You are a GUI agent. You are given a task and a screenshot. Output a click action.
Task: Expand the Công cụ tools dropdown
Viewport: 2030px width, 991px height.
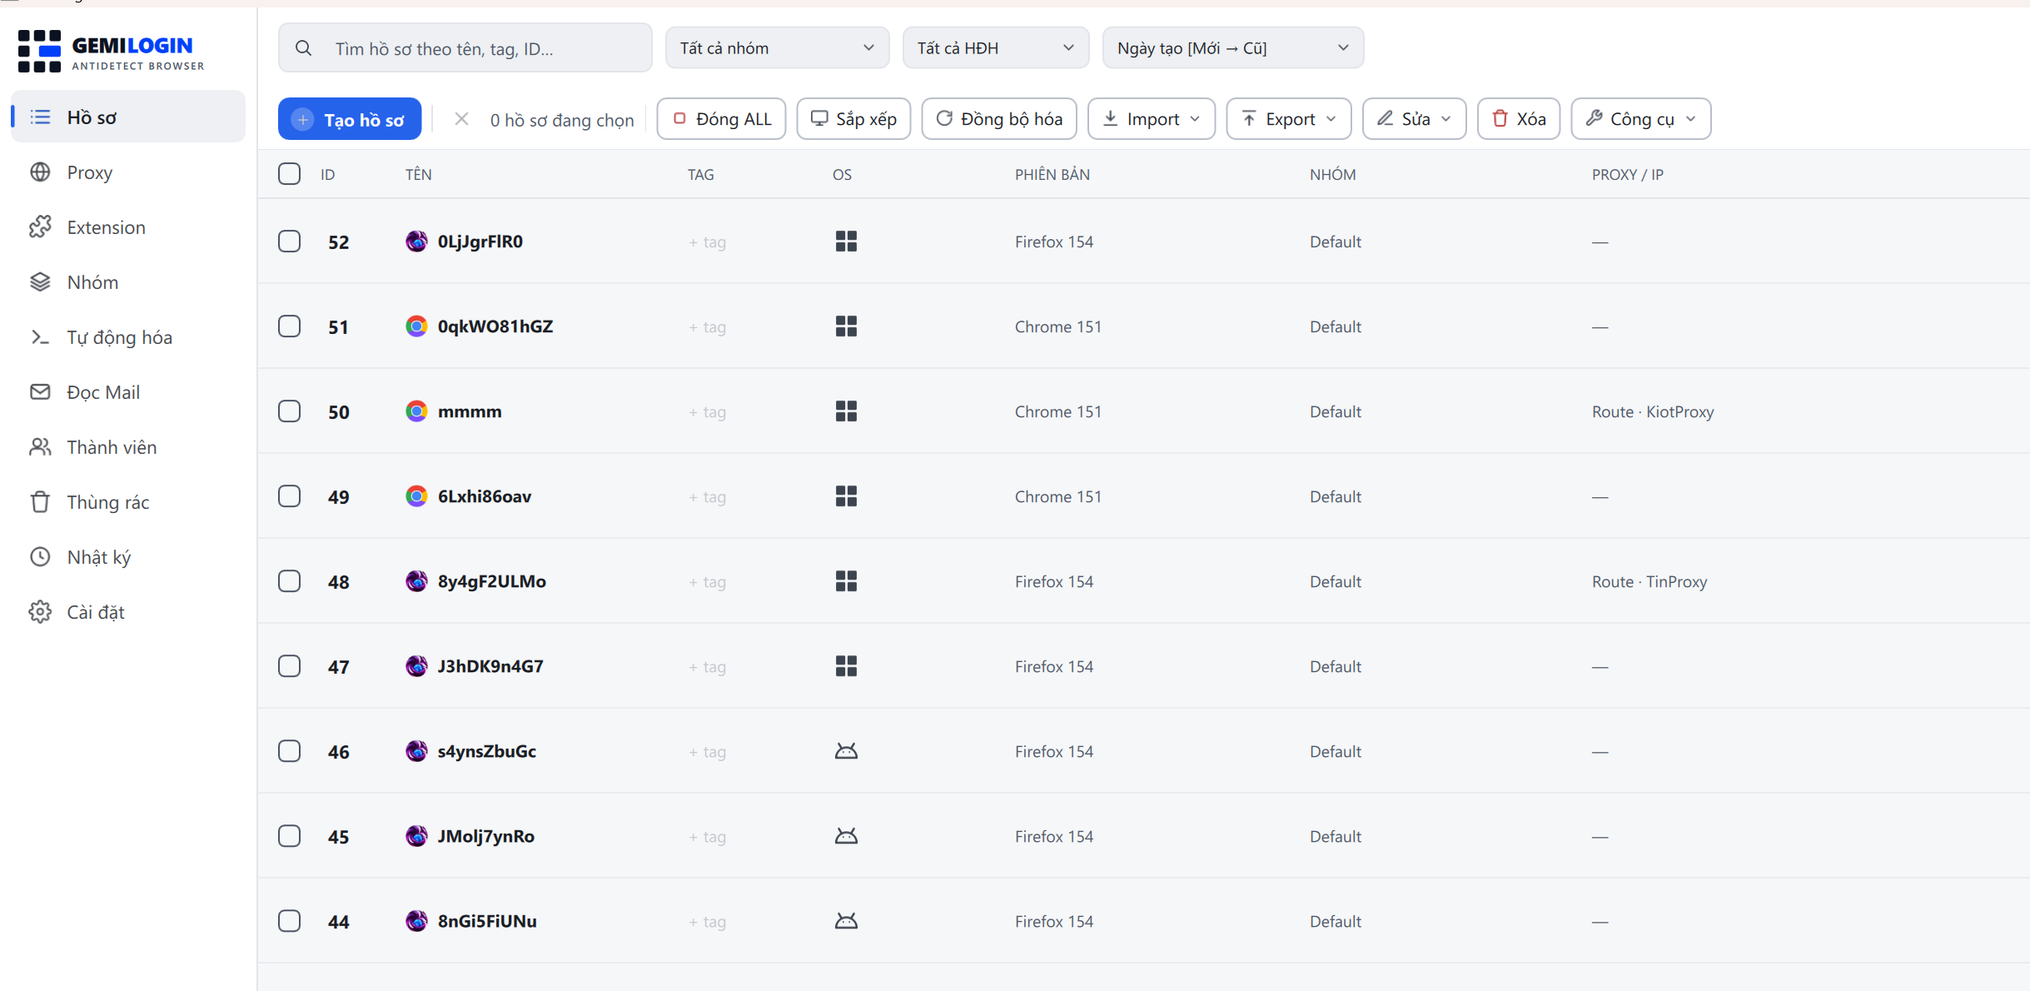(x=1640, y=119)
